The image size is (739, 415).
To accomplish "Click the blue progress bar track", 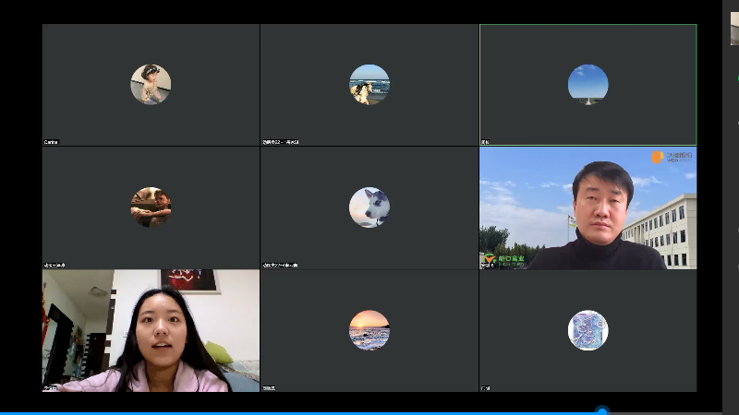I will [277, 412].
